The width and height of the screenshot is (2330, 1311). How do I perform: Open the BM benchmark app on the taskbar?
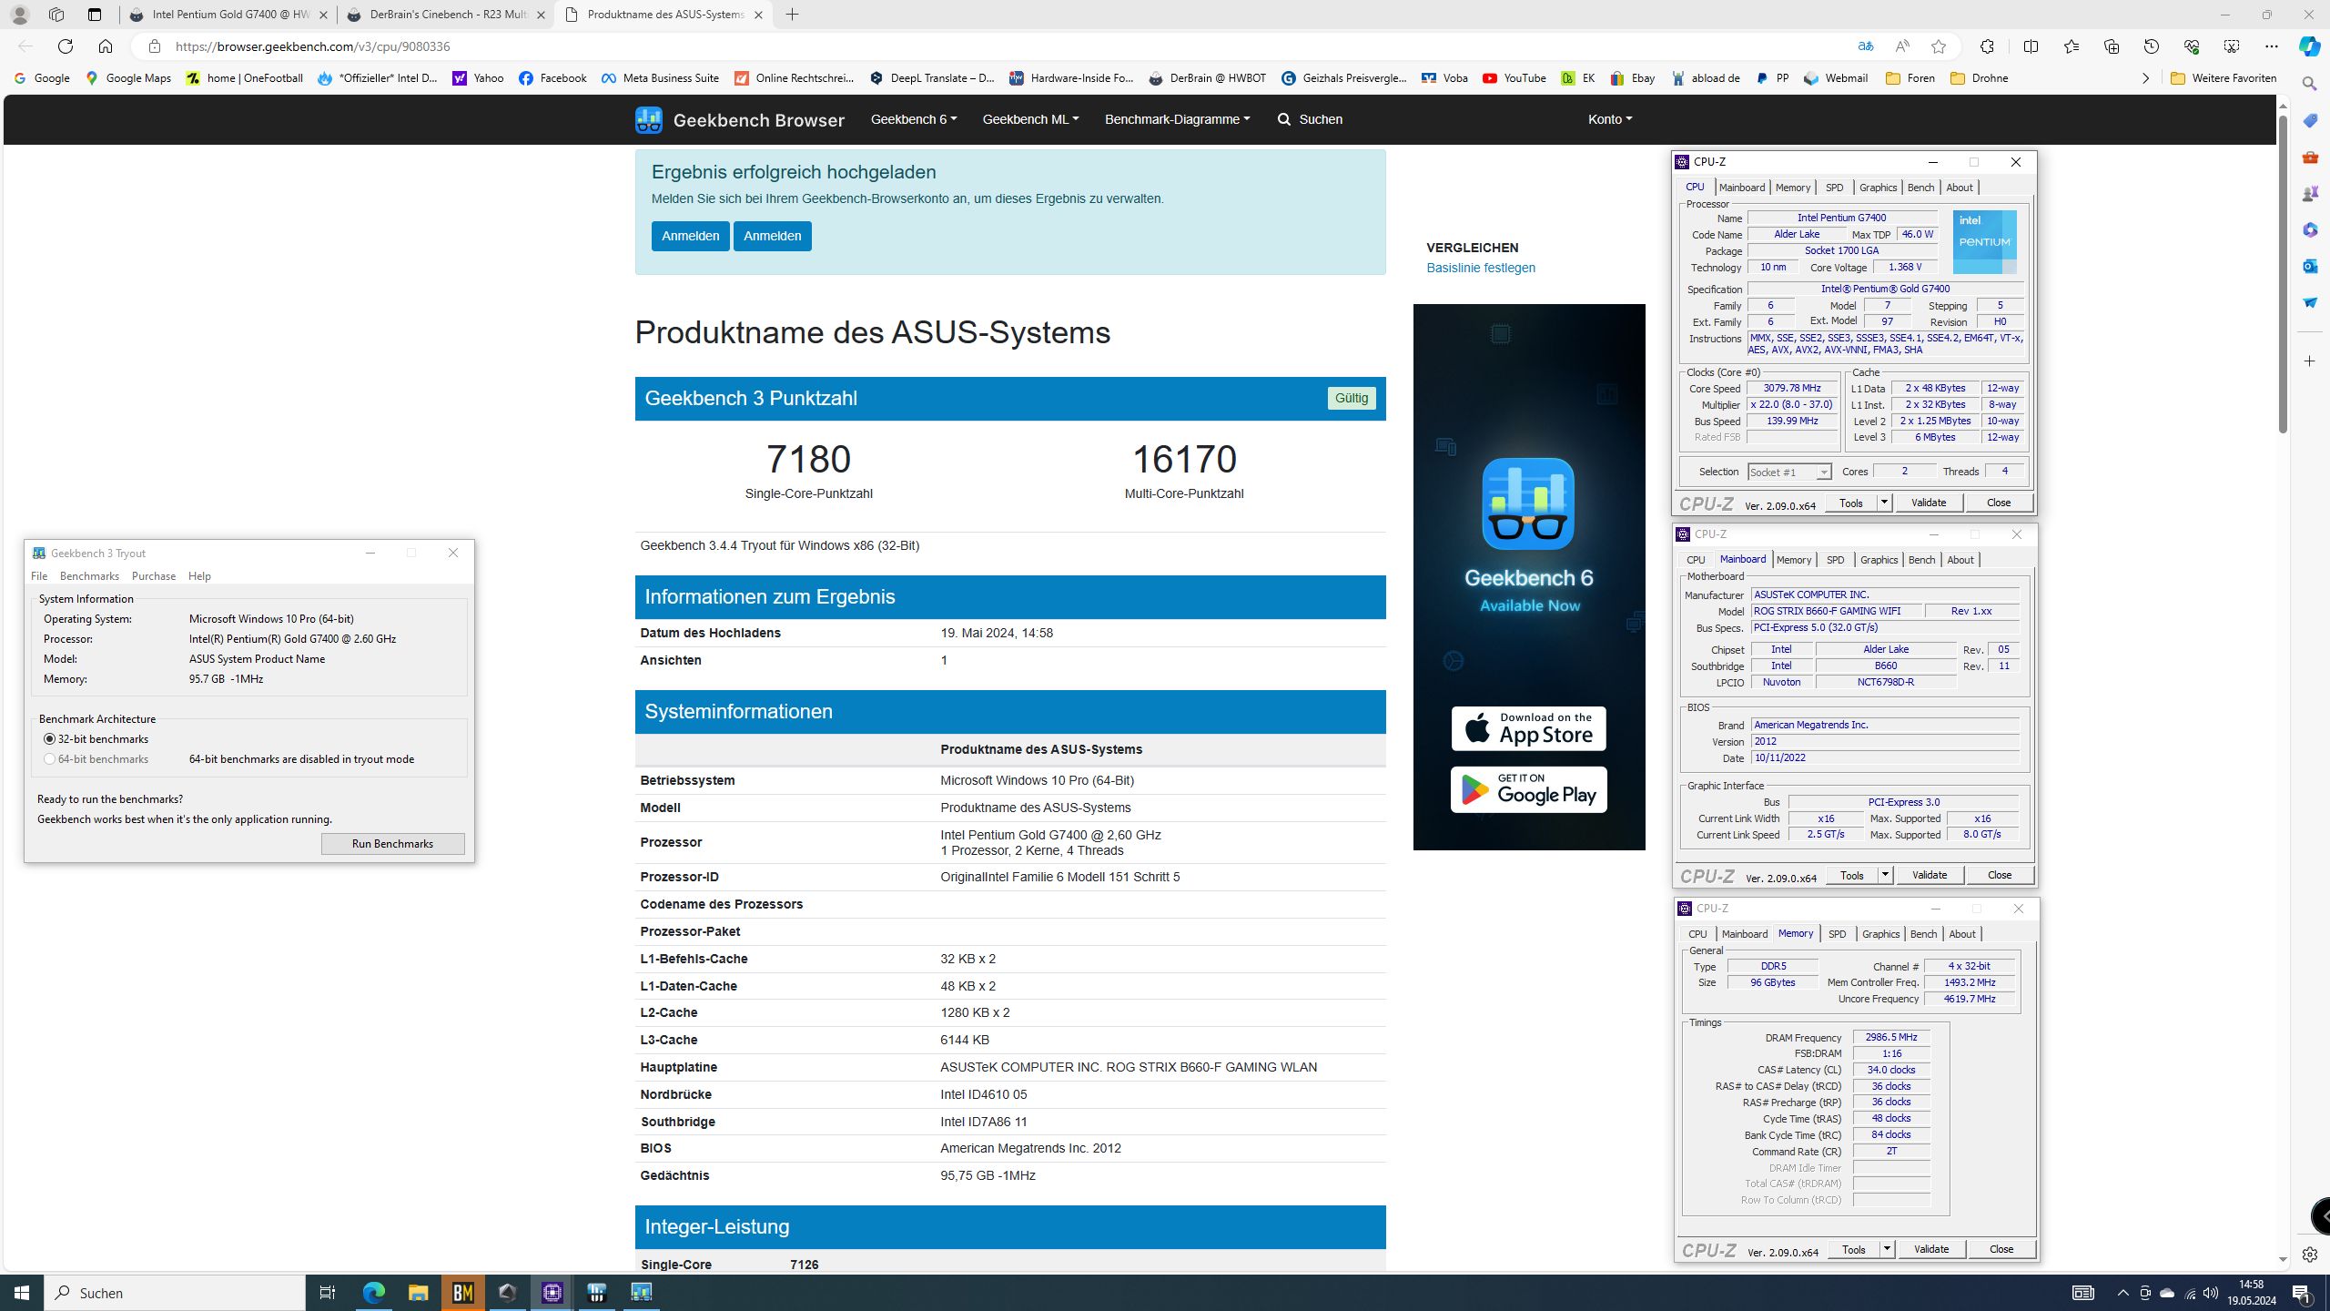point(462,1292)
